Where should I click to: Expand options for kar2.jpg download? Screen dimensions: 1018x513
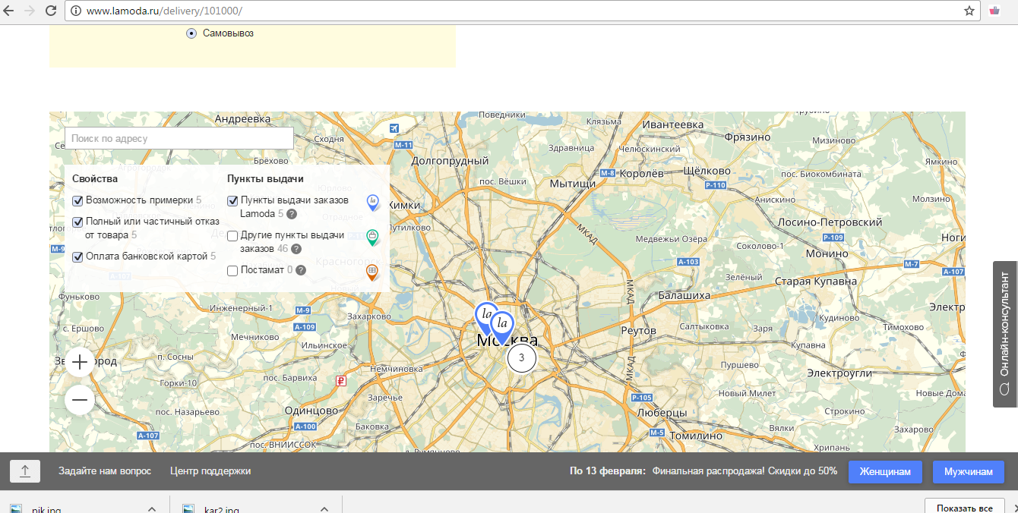click(x=324, y=509)
